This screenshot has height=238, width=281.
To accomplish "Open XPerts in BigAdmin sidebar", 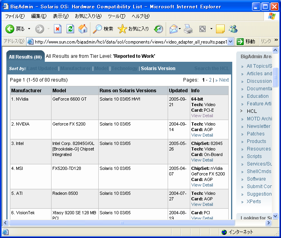I will click(x=254, y=202).
